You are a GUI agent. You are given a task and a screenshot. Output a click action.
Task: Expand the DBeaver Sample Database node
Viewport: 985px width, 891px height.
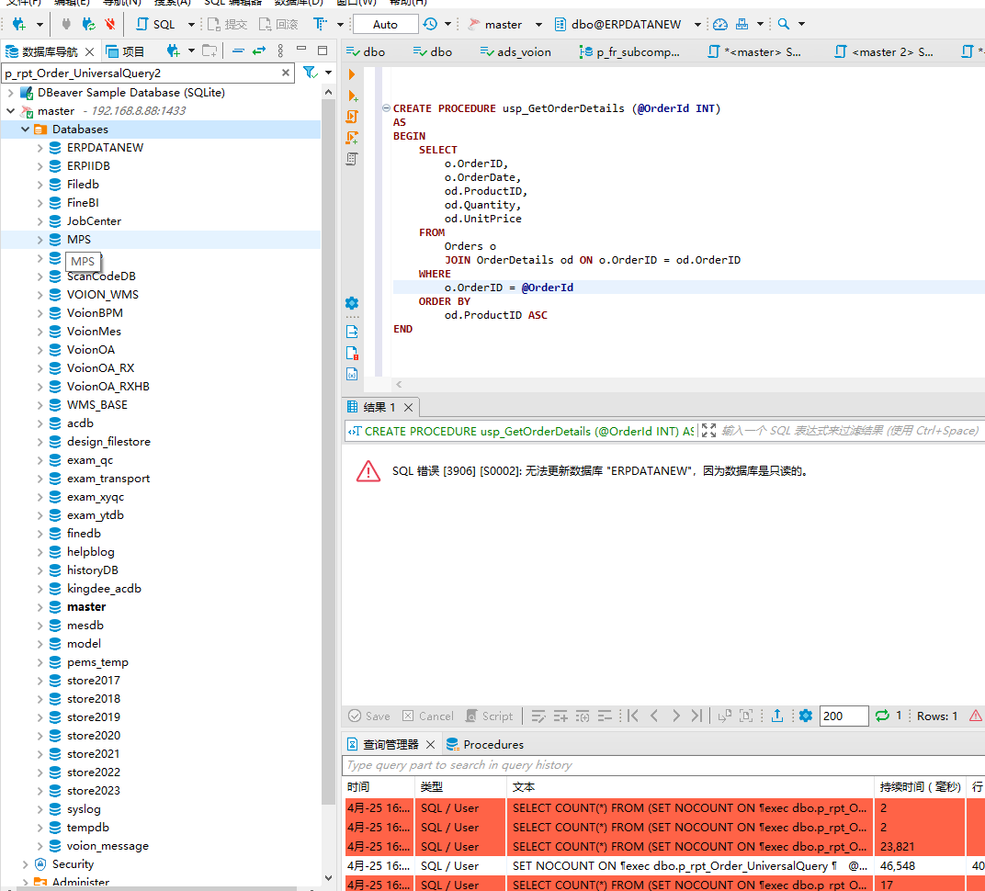pos(11,92)
